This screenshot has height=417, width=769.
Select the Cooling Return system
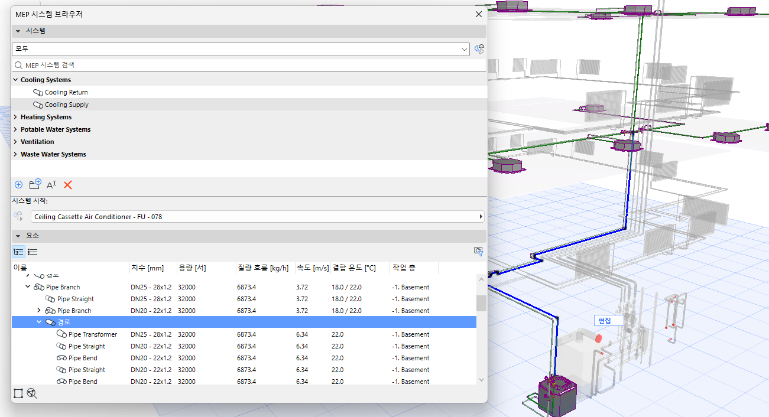66,92
